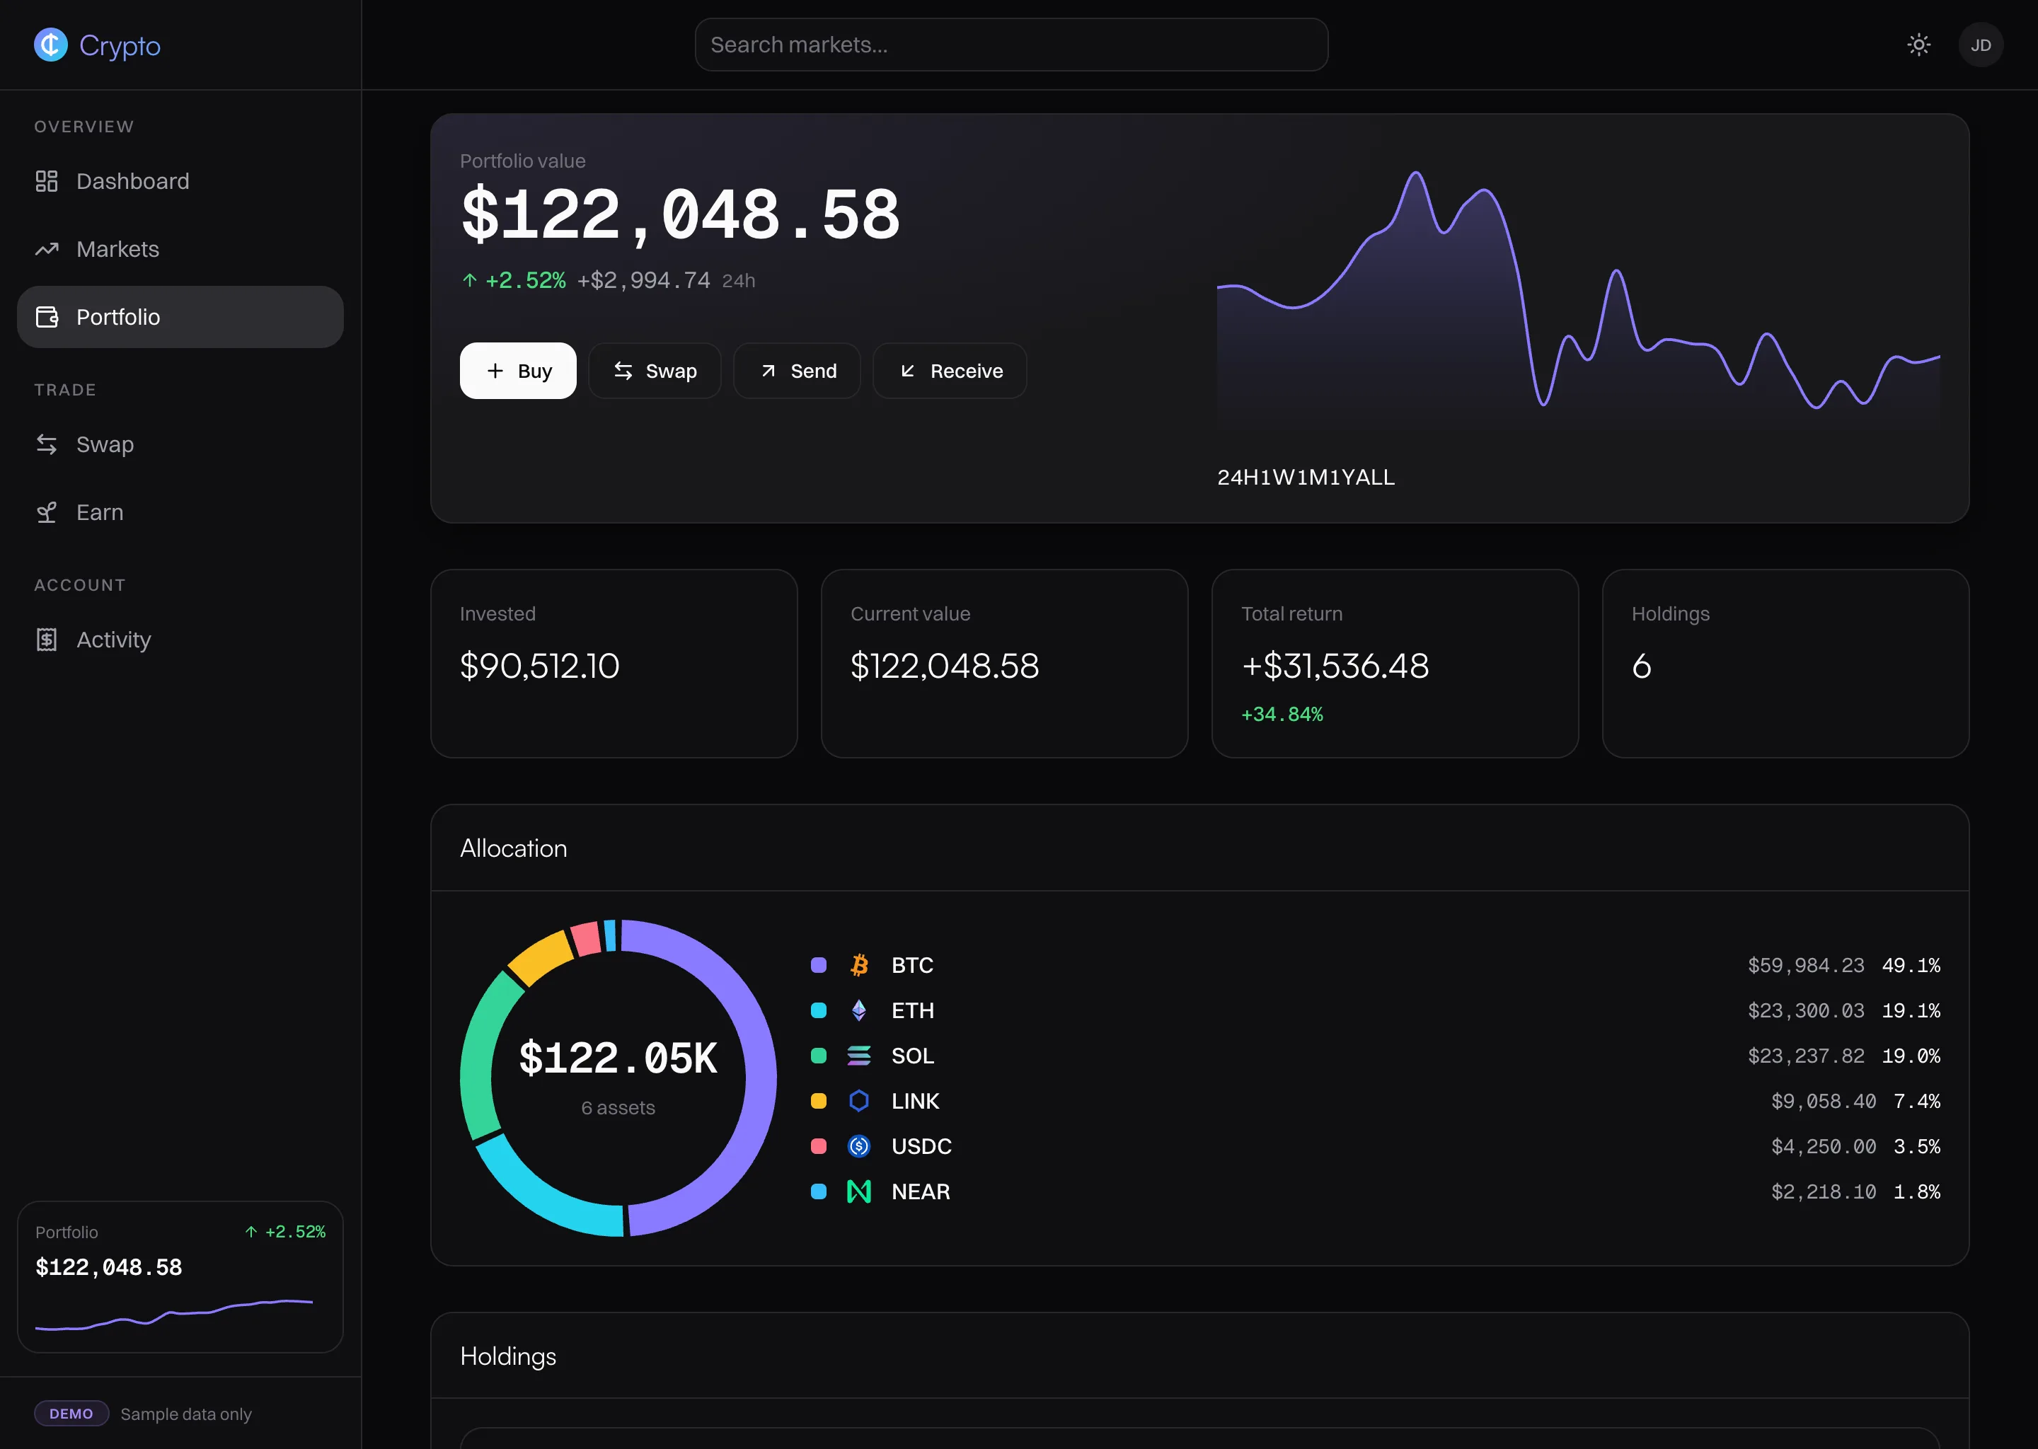Click the cyan ETH color swatch
Viewport: 2038px width, 1449px height.
818,1010
